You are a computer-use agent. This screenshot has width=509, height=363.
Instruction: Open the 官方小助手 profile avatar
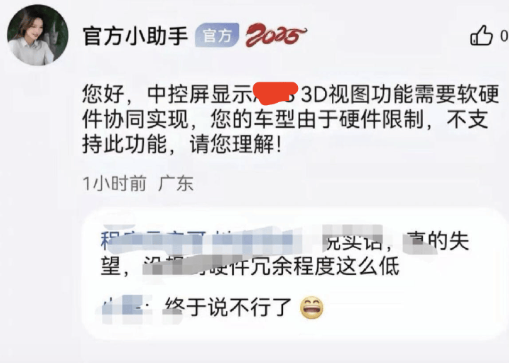pos(38,35)
